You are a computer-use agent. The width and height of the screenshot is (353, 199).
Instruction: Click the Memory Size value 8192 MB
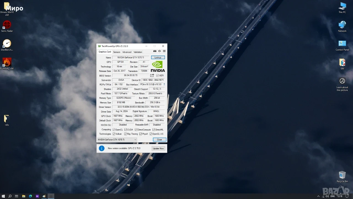click(x=121, y=103)
